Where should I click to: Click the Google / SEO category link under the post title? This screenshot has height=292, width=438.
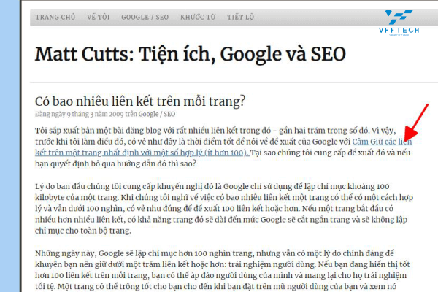pyautogui.click(x=157, y=114)
